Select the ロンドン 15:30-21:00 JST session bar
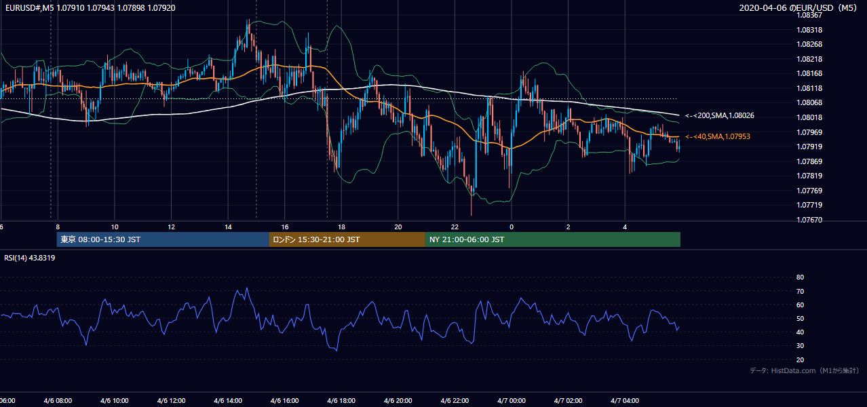Image resolution: width=867 pixels, height=407 pixels. (x=347, y=239)
